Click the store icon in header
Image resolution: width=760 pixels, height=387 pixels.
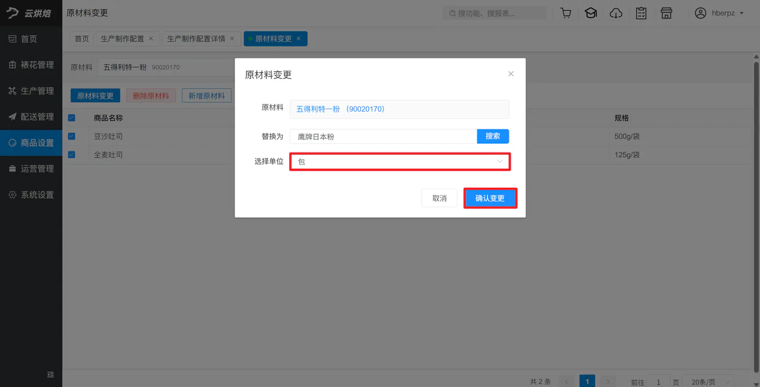666,13
